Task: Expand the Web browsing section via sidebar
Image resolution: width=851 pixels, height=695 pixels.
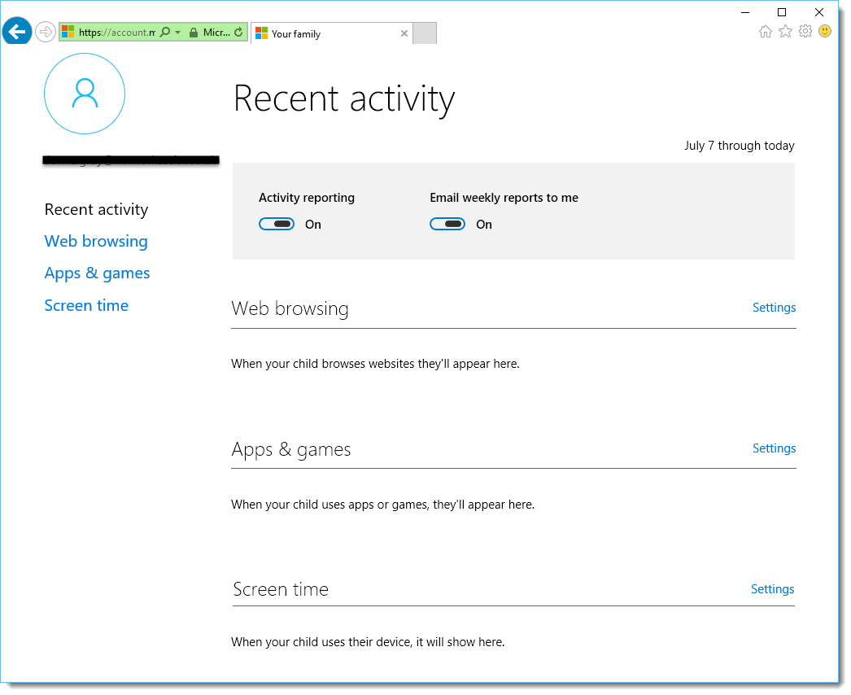Action: (x=95, y=241)
